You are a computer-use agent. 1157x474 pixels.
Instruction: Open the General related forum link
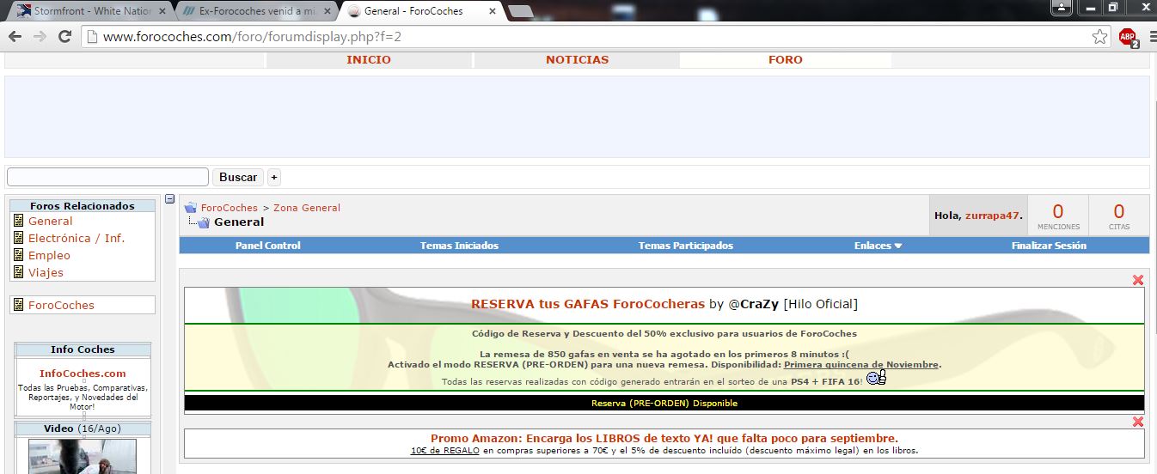click(51, 221)
